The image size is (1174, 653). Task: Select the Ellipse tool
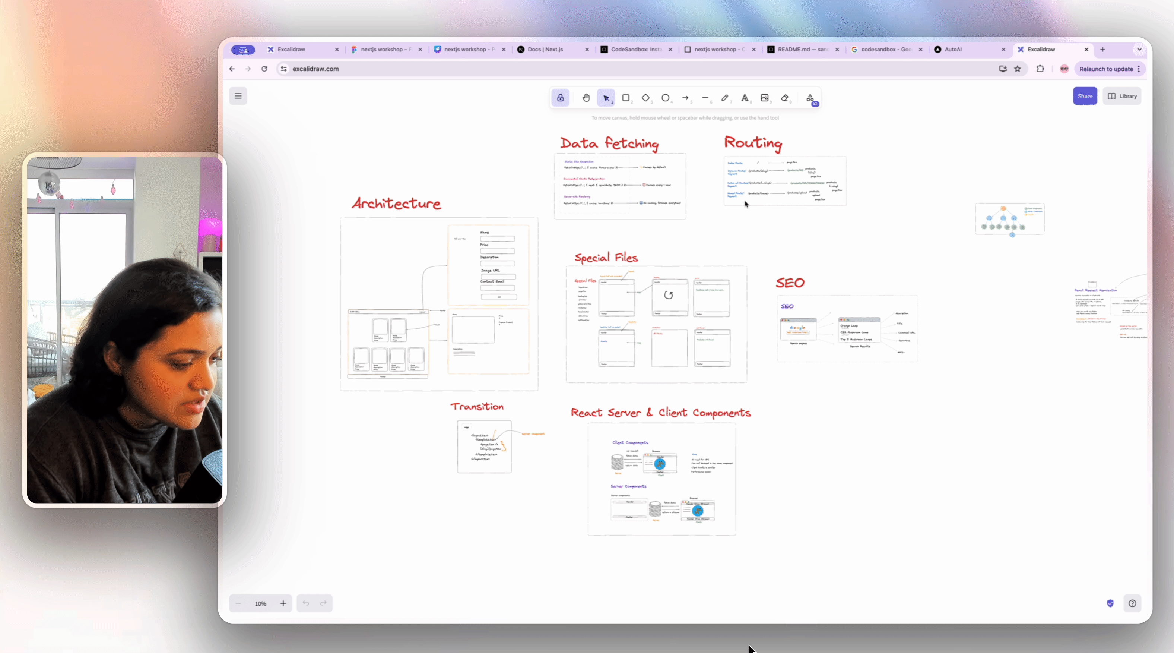666,98
